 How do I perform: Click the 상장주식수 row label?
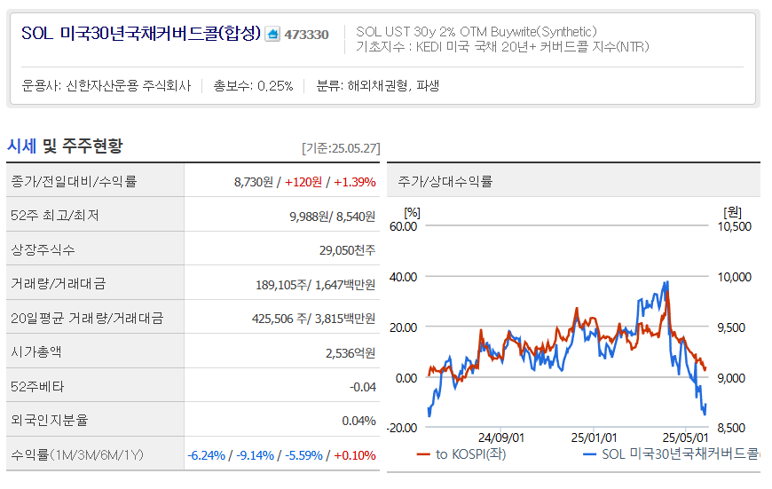tap(43, 249)
